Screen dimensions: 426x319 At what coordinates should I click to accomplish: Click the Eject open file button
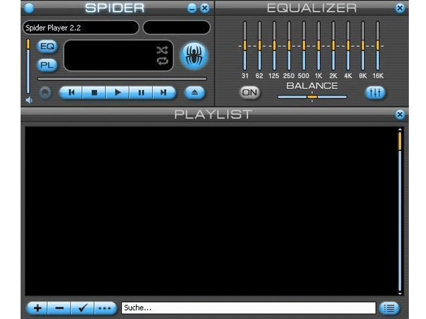(x=195, y=92)
